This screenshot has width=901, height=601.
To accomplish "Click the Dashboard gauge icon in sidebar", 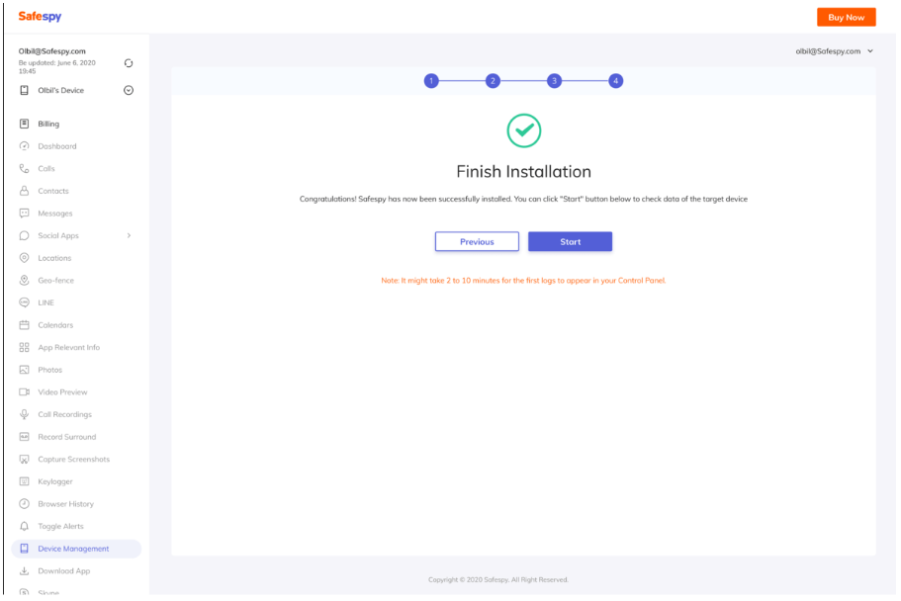I will (x=24, y=146).
